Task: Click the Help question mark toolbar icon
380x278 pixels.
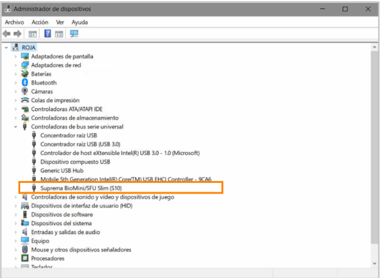Action: point(47,33)
